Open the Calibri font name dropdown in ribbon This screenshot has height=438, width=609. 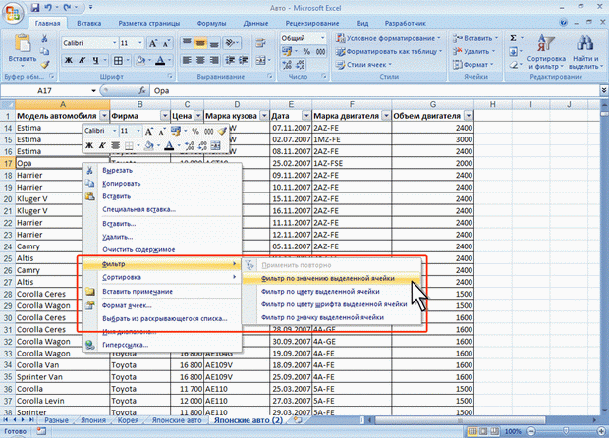coord(114,43)
